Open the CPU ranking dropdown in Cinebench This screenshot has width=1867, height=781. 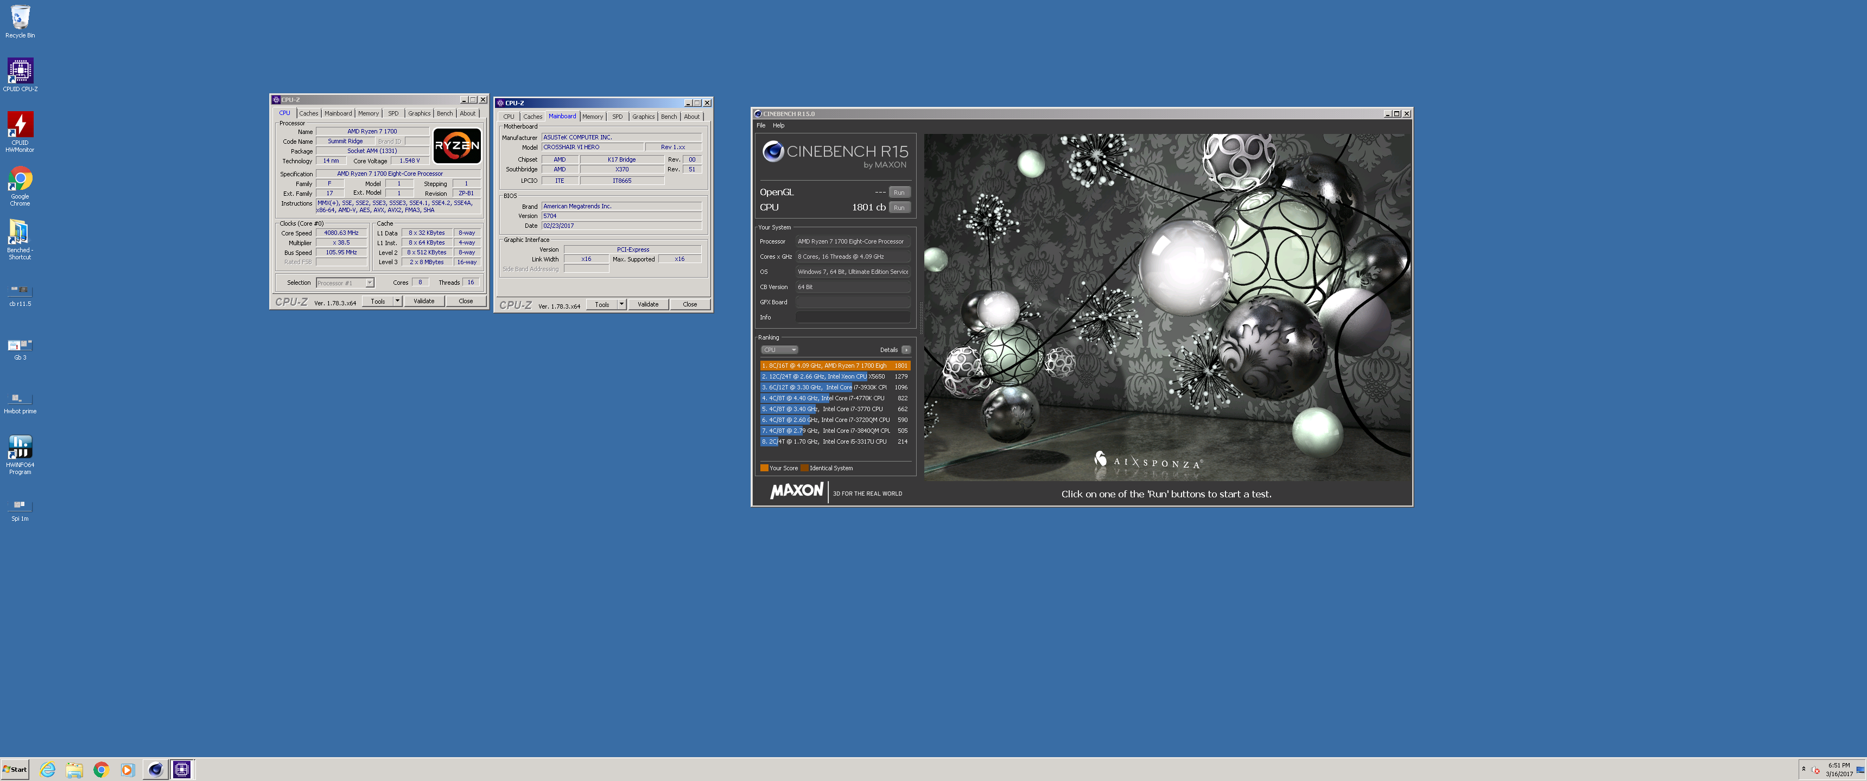[779, 350]
